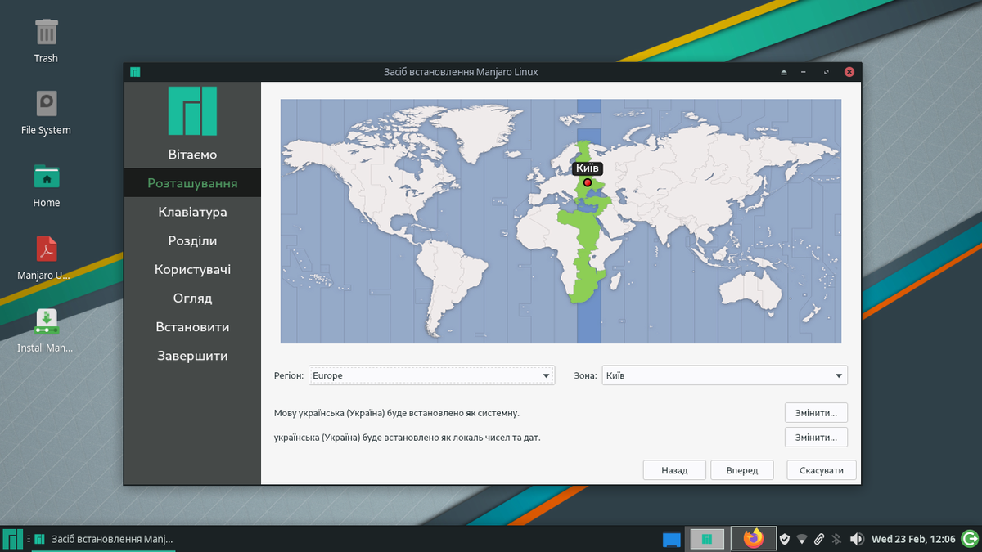Open the Trash desktop icon

46,33
